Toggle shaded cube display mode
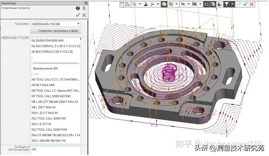Viewport: 269px width, 156px height. (164, 4)
